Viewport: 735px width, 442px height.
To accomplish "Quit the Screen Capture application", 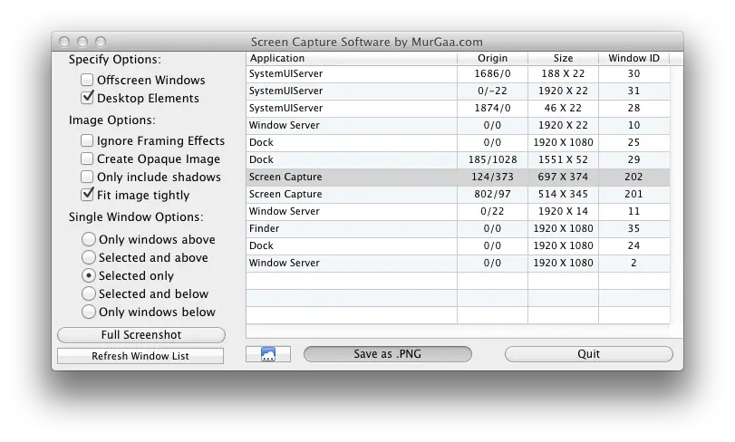I will 588,354.
